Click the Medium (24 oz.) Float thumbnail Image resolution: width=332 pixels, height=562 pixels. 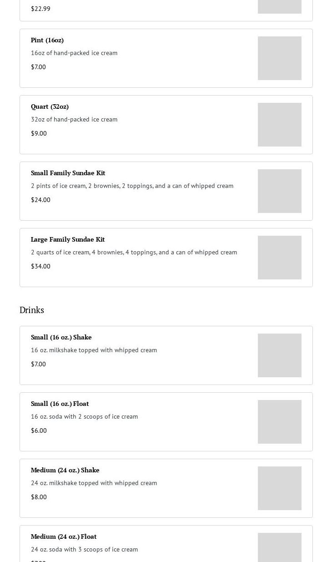[279, 548]
